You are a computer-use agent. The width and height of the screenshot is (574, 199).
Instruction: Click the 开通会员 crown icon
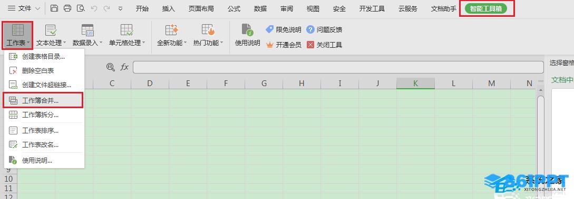(x=270, y=45)
